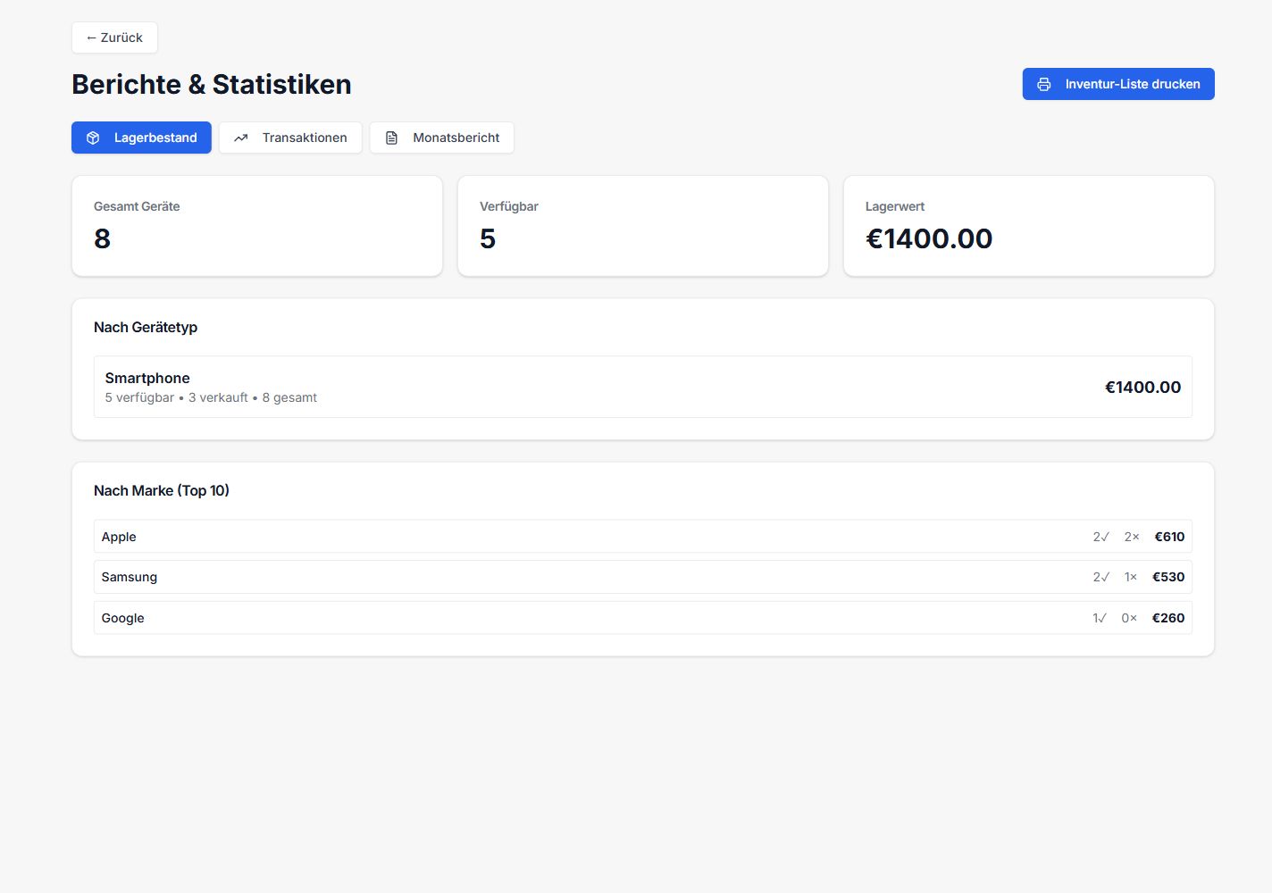Screen dimensions: 1272x893
Task: Click the Google value €260
Action: click(x=1168, y=618)
